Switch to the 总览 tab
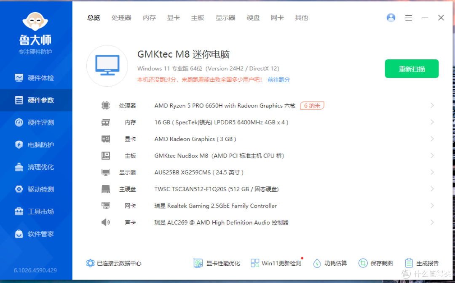 point(94,18)
